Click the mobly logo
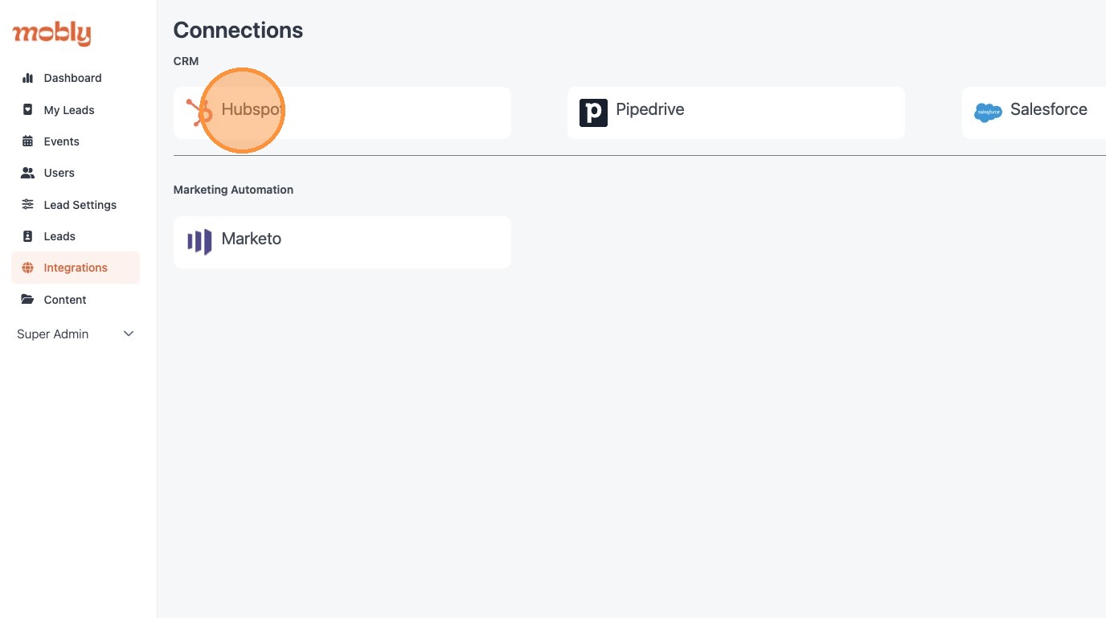 click(51, 34)
